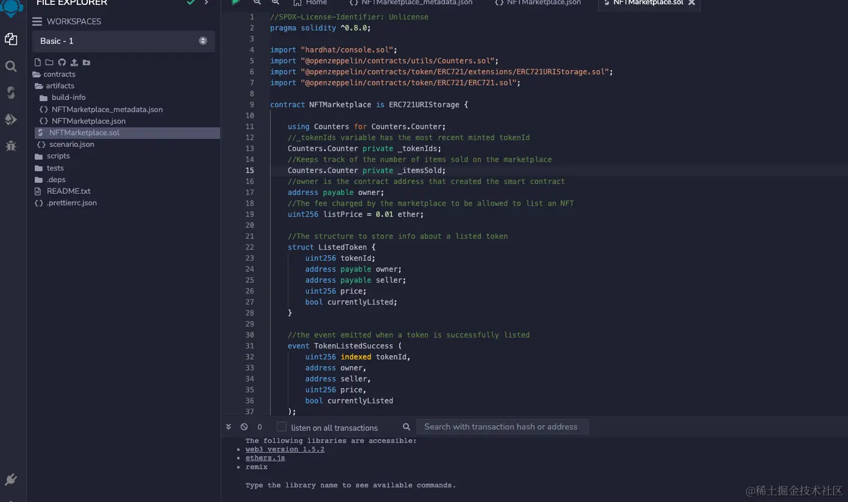Click the listPrice = 0.01 ether line
This screenshot has height=502, width=848.
pos(355,214)
